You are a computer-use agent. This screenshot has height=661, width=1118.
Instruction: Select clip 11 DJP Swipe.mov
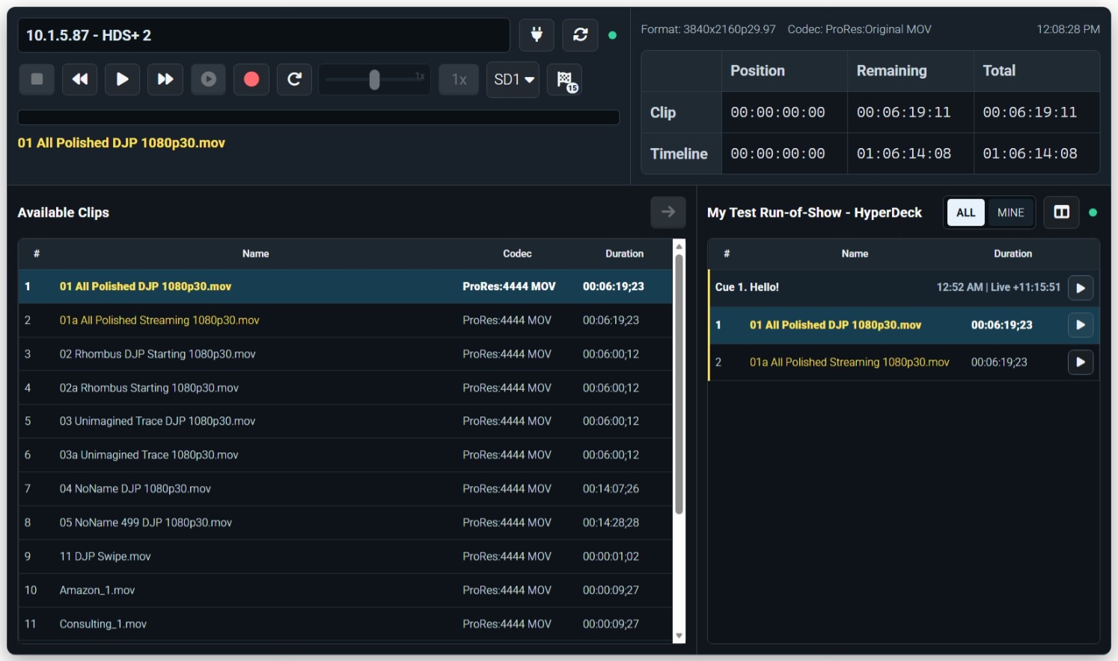pos(346,556)
